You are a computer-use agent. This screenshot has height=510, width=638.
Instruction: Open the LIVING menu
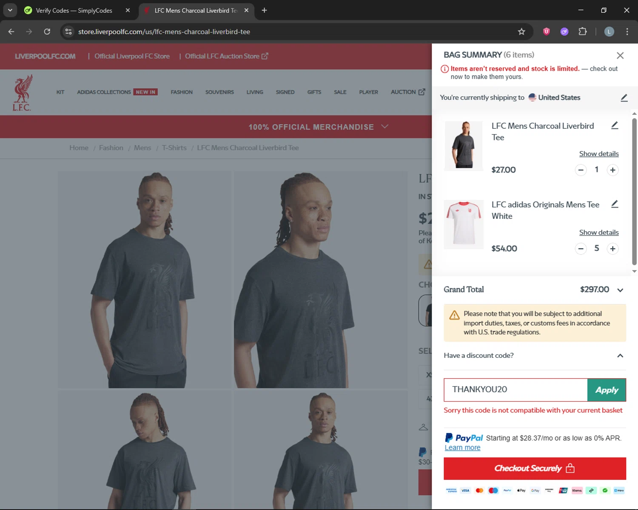coord(255,92)
